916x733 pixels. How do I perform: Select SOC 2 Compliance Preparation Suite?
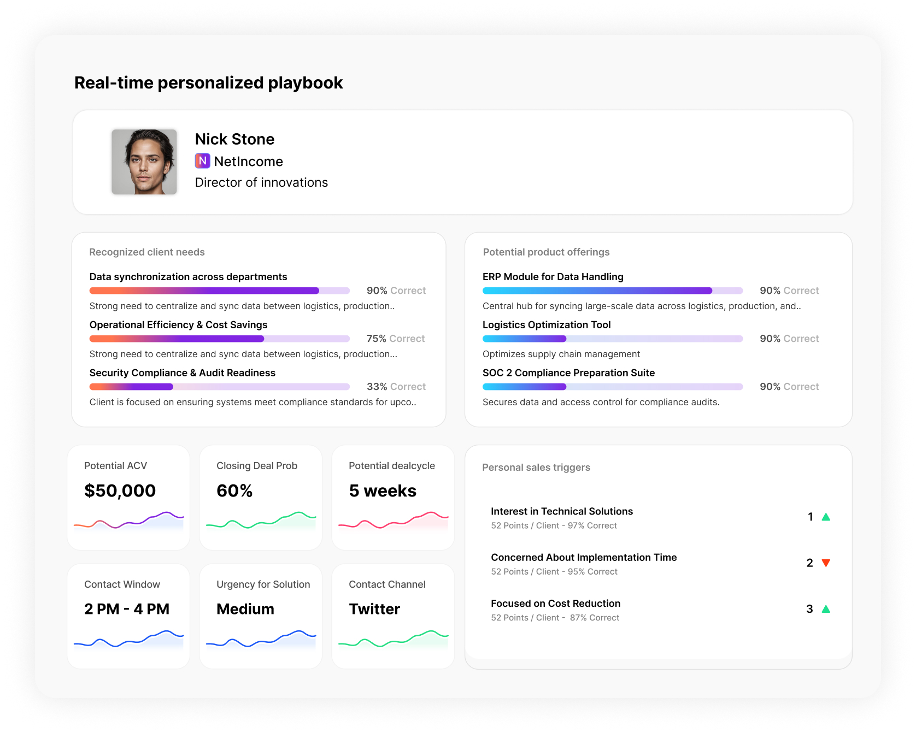pyautogui.click(x=568, y=373)
